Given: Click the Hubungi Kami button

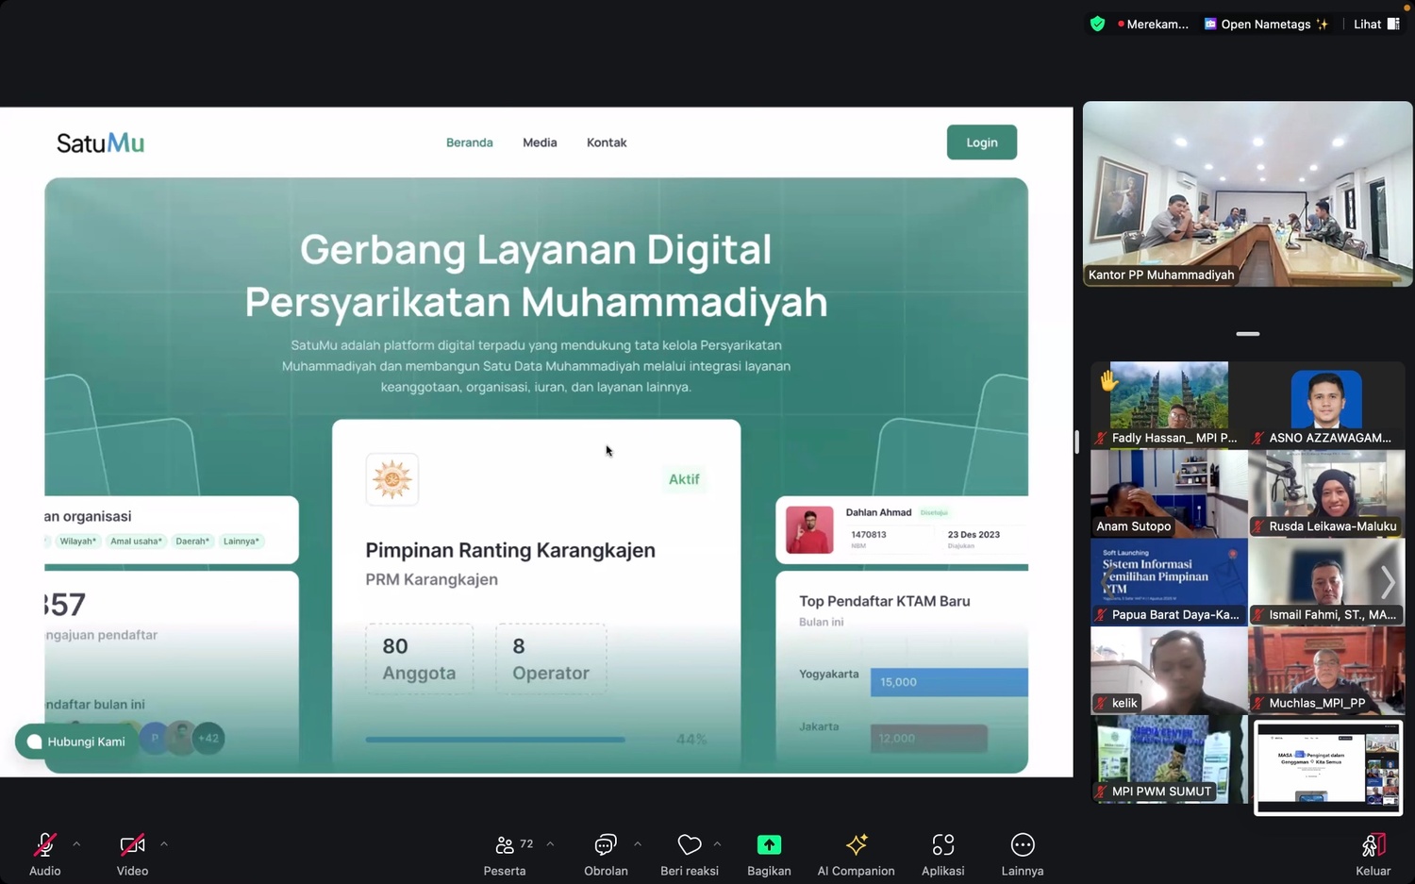Looking at the screenshot, I should [75, 742].
